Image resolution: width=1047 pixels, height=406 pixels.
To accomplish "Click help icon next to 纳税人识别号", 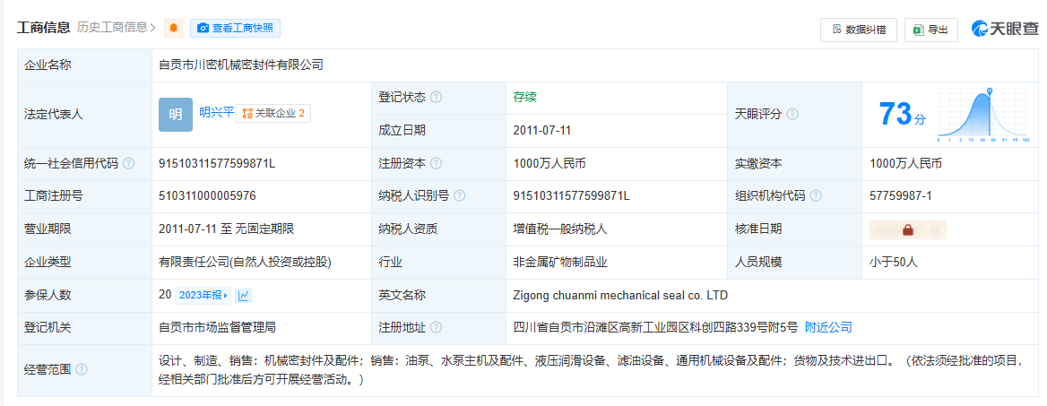I will click(x=459, y=196).
